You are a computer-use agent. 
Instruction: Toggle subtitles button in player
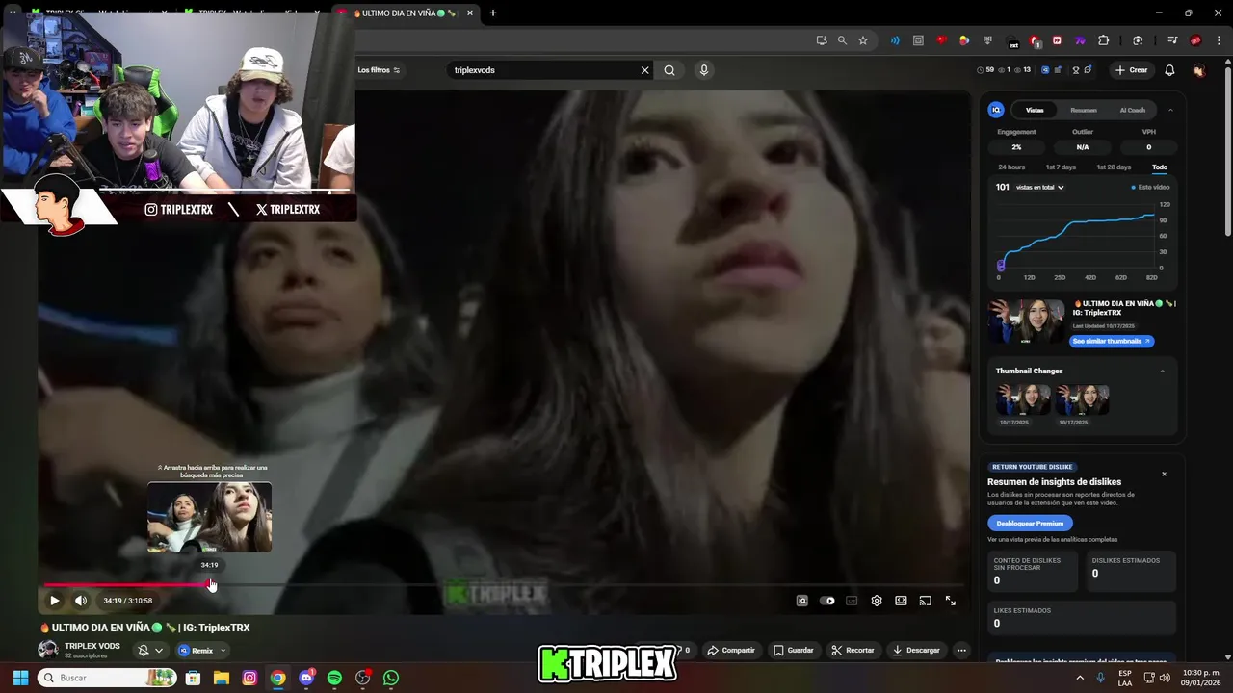[852, 601]
